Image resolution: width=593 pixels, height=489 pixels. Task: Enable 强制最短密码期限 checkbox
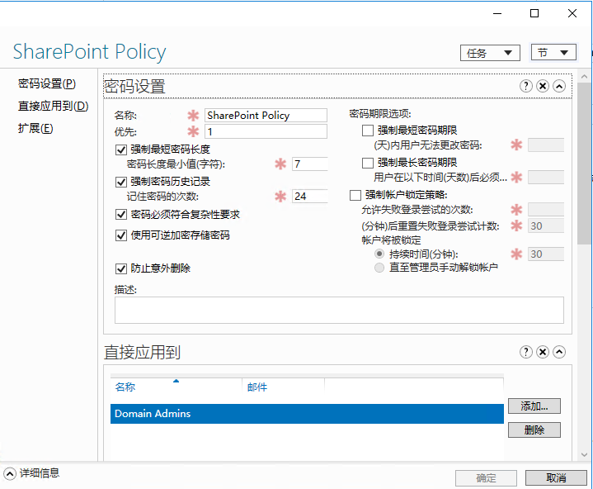[x=368, y=131]
